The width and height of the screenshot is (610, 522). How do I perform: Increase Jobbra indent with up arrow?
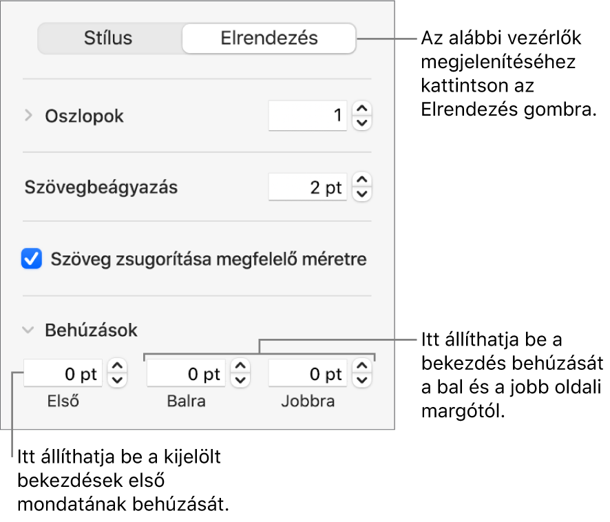coord(362,367)
